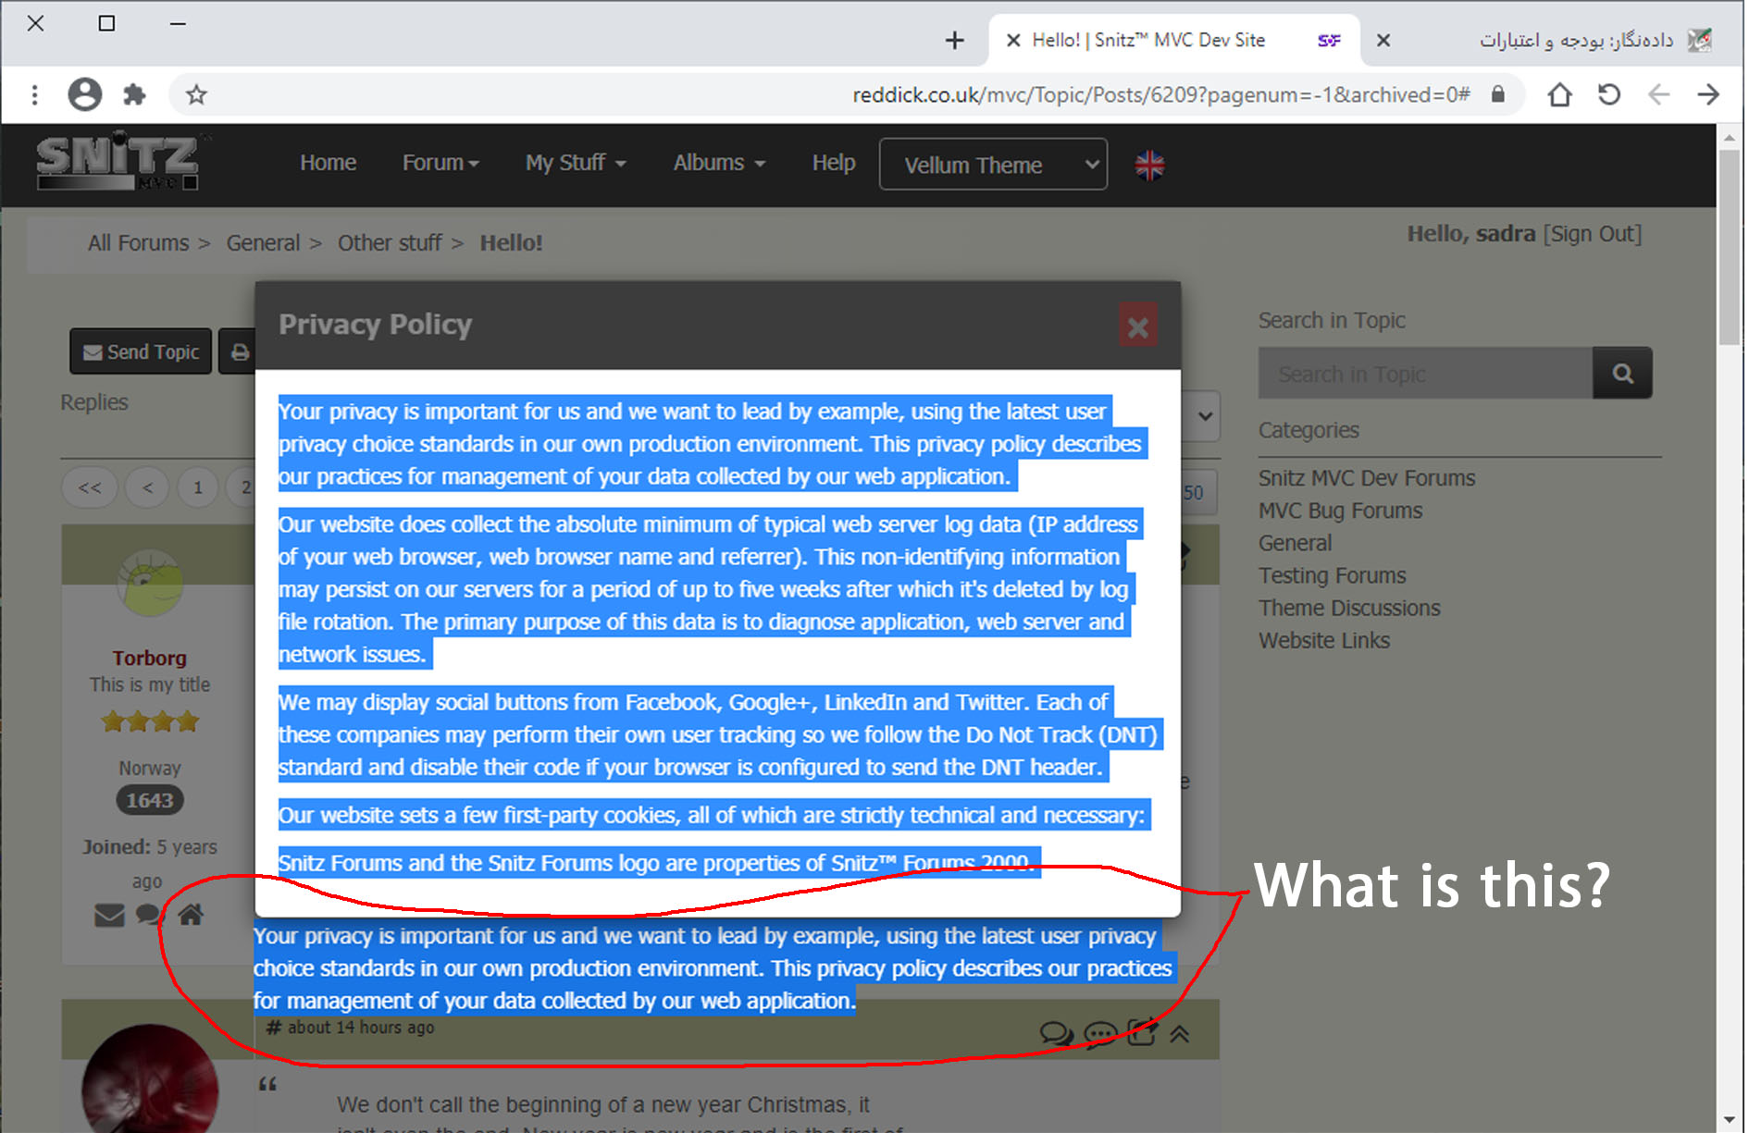Click the search magnifier button in sidebar
This screenshot has height=1133, width=1749.
pos(1622,374)
